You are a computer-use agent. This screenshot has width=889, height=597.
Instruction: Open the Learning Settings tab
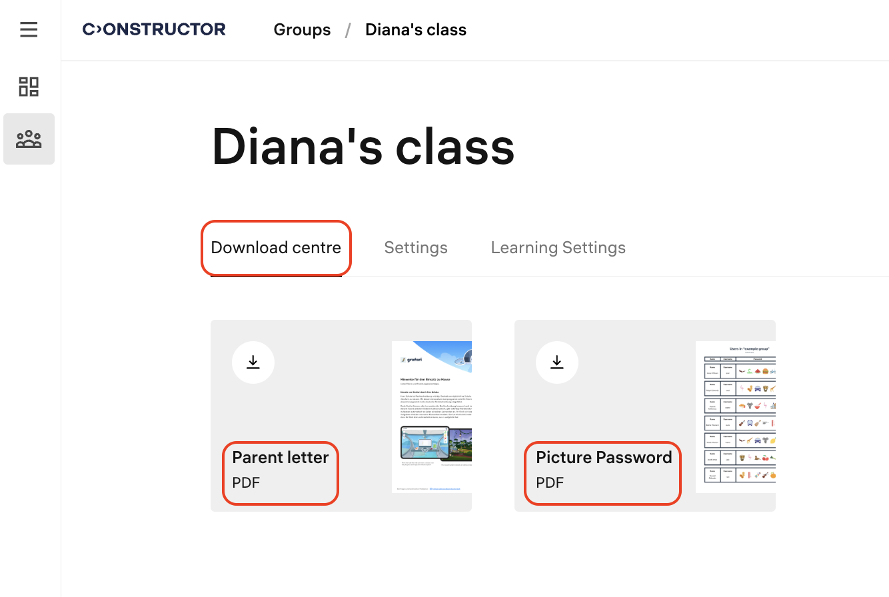click(558, 248)
